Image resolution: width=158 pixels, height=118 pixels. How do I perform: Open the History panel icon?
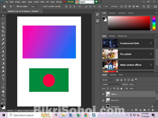[x=97, y=15]
